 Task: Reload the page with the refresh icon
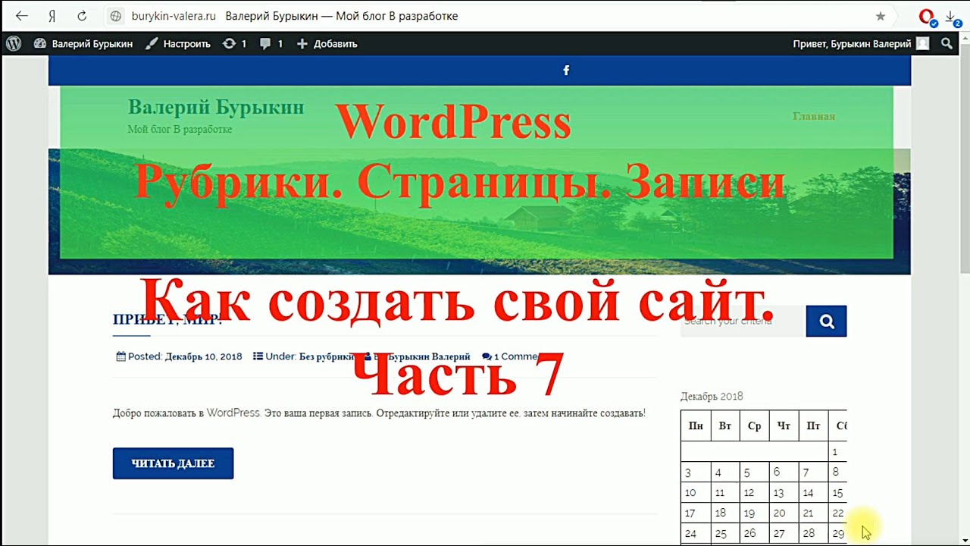pos(82,16)
